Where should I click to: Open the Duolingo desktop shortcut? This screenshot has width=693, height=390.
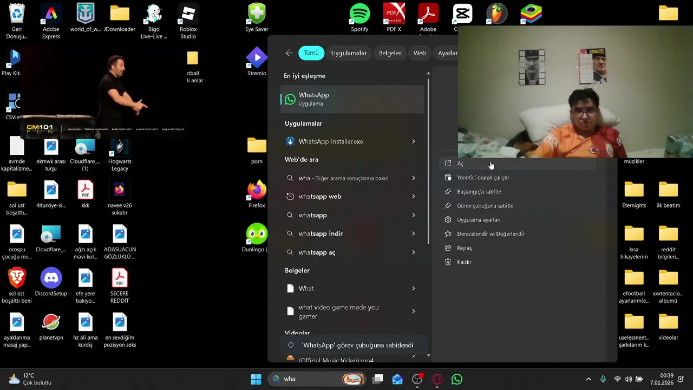click(x=256, y=238)
